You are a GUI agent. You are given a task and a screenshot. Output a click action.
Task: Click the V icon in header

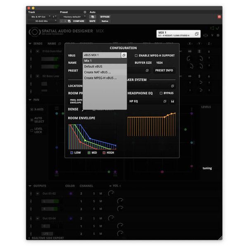pyautogui.click(x=212, y=35)
